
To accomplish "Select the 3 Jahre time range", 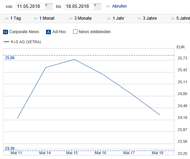I will 150,18.
